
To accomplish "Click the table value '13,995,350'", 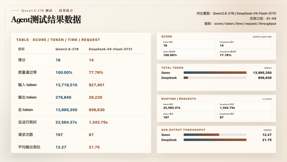I will point(66,110).
